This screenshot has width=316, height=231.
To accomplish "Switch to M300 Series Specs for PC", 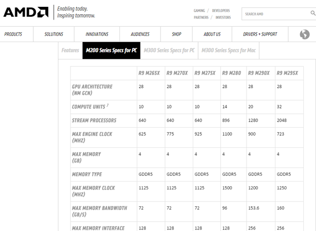I will 169,51.
